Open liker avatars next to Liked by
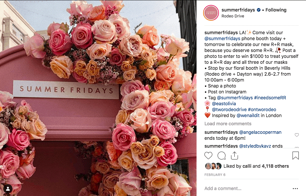306x196 pixels. [213, 166]
